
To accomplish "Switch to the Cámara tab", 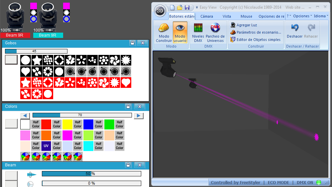I will tap(207, 16).
